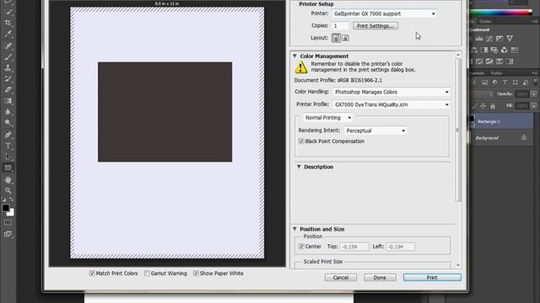The height and width of the screenshot is (303, 540).
Task: Filter layers by type layers icon
Action: click(505, 82)
